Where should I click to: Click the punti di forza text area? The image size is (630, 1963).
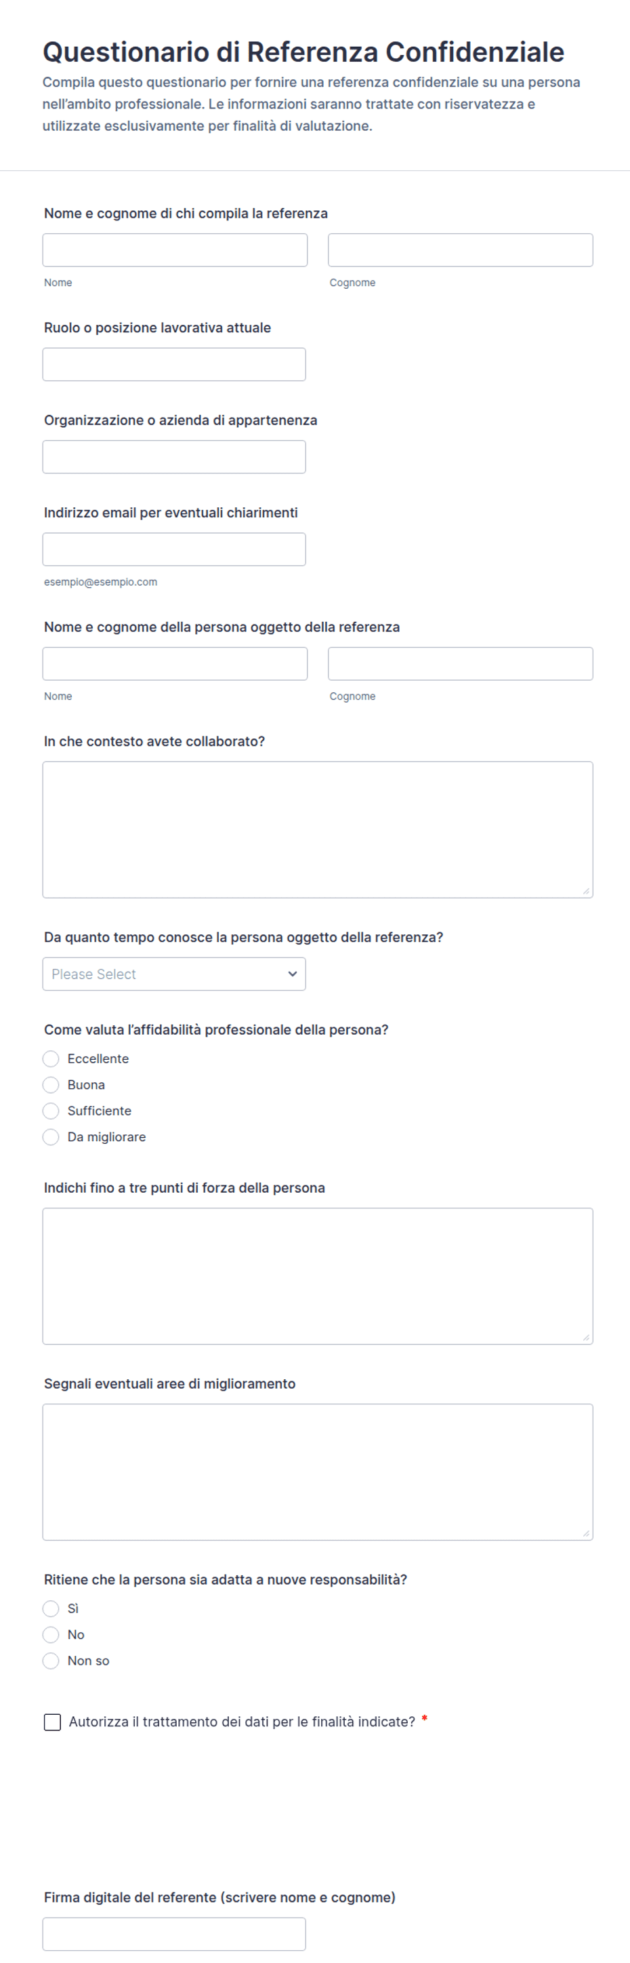click(317, 1275)
